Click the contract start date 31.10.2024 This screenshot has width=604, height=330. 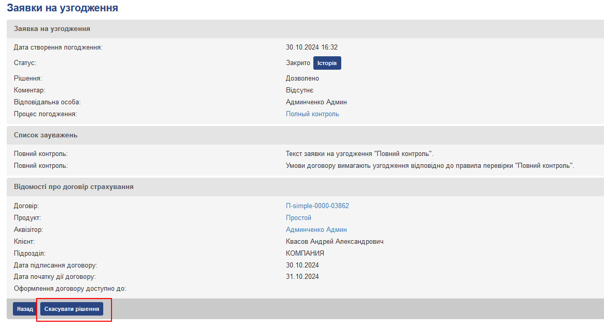(302, 277)
